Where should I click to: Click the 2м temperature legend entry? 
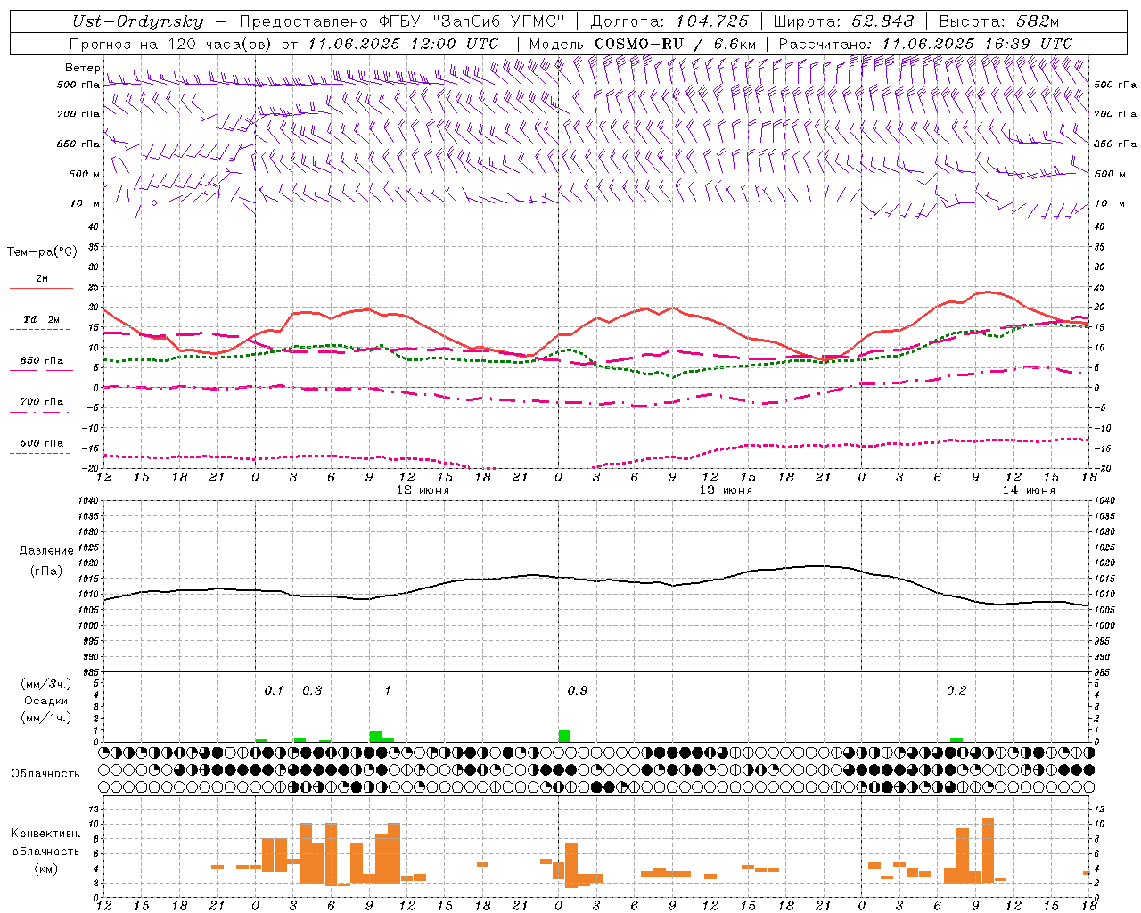click(42, 279)
